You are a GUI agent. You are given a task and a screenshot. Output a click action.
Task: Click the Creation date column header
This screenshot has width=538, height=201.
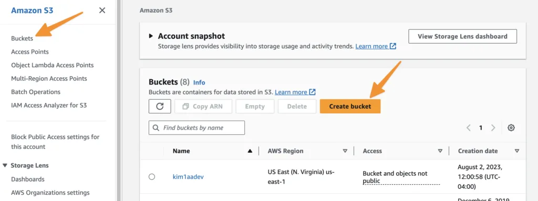click(x=478, y=151)
